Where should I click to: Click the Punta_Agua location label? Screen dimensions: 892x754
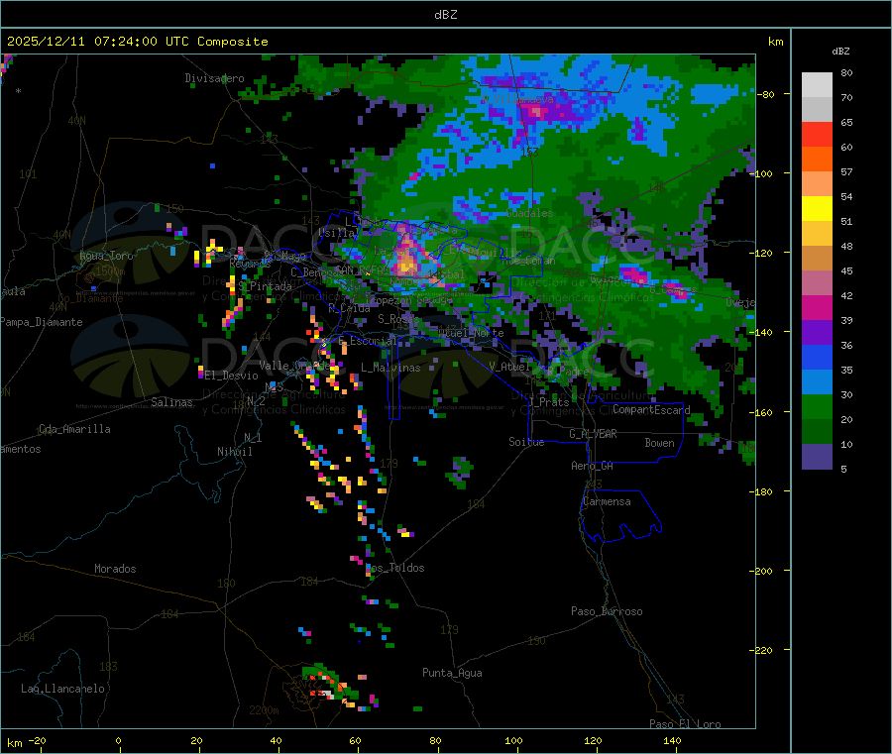(452, 674)
